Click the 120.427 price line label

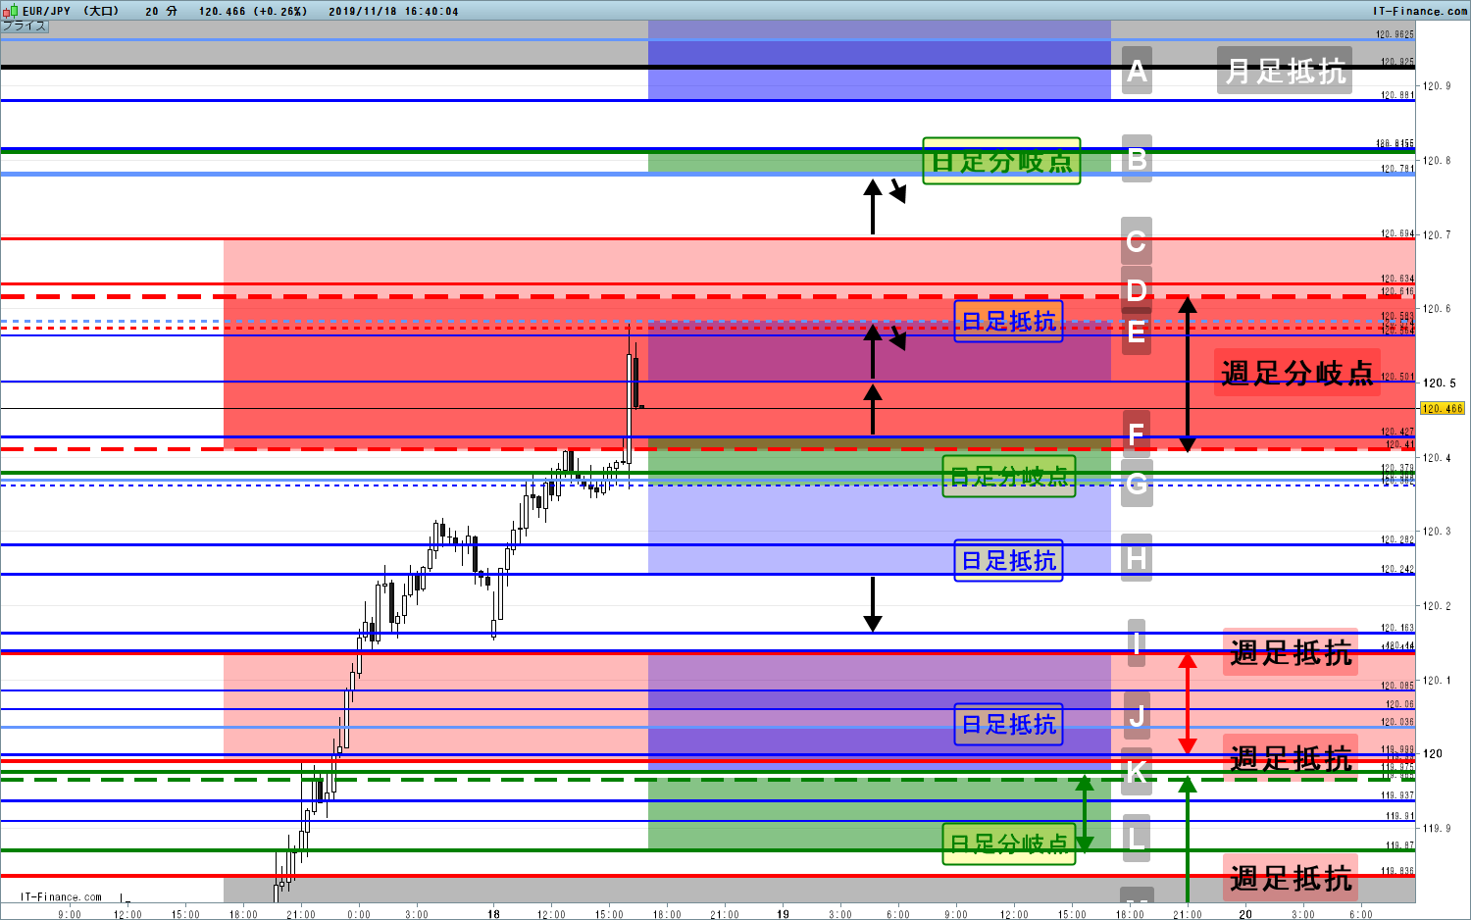coord(1397,432)
